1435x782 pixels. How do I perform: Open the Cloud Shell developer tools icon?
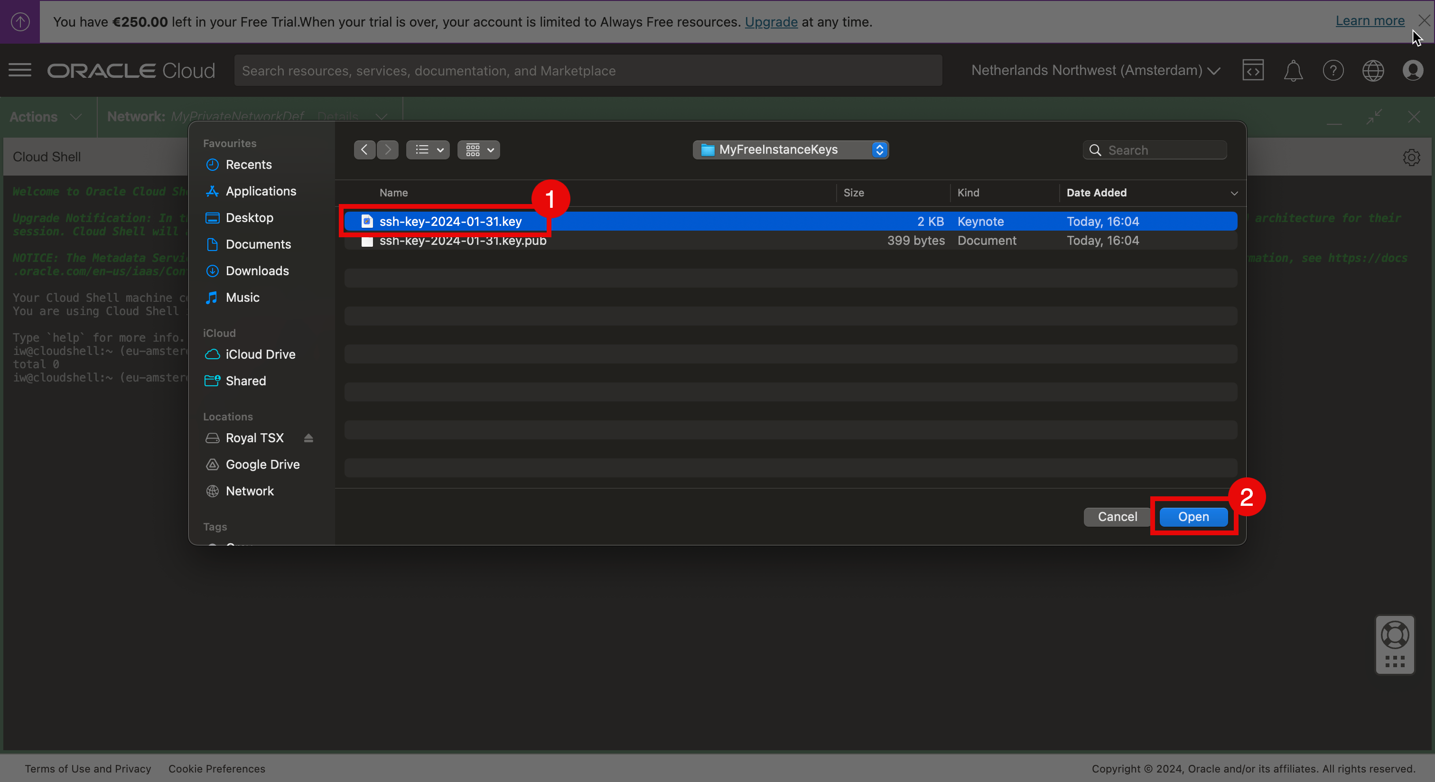(1252, 71)
